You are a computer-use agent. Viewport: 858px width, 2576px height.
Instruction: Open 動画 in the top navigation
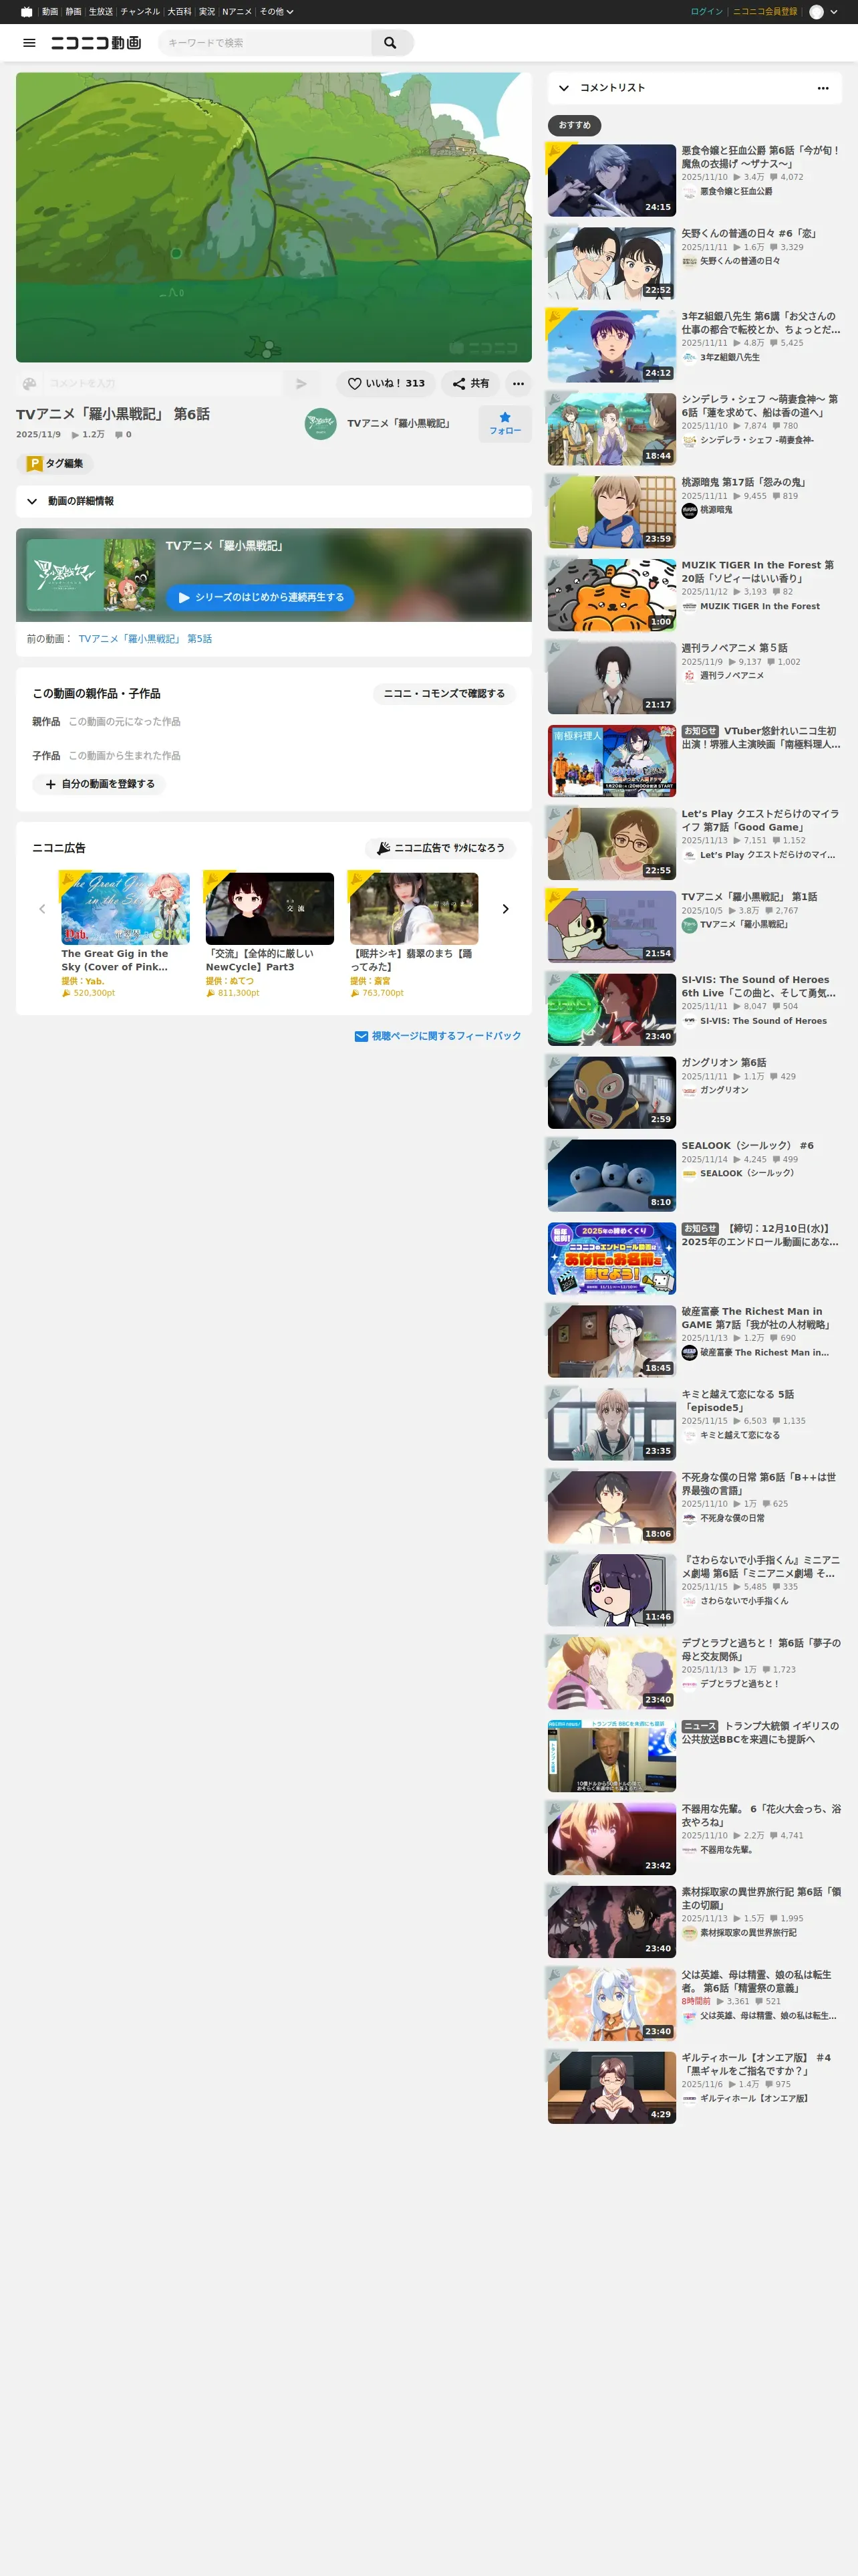coord(50,12)
